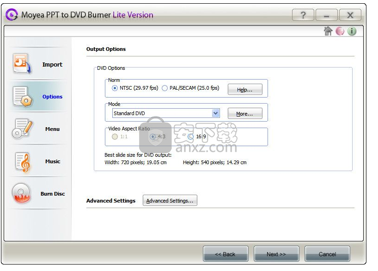Click the Moyea app logo in the title bar
The height and width of the screenshot is (271, 378).
[12, 15]
